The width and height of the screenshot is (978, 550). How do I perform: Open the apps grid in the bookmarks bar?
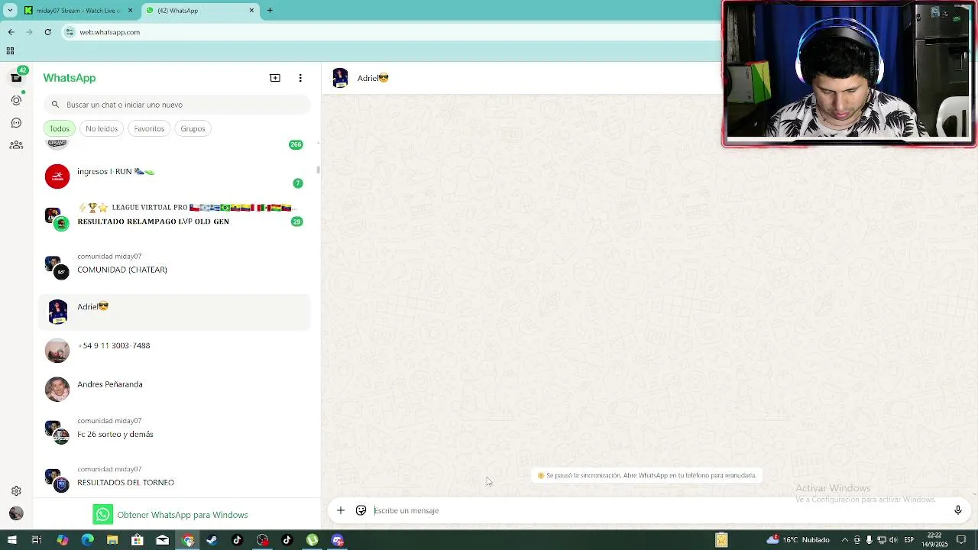(x=10, y=51)
